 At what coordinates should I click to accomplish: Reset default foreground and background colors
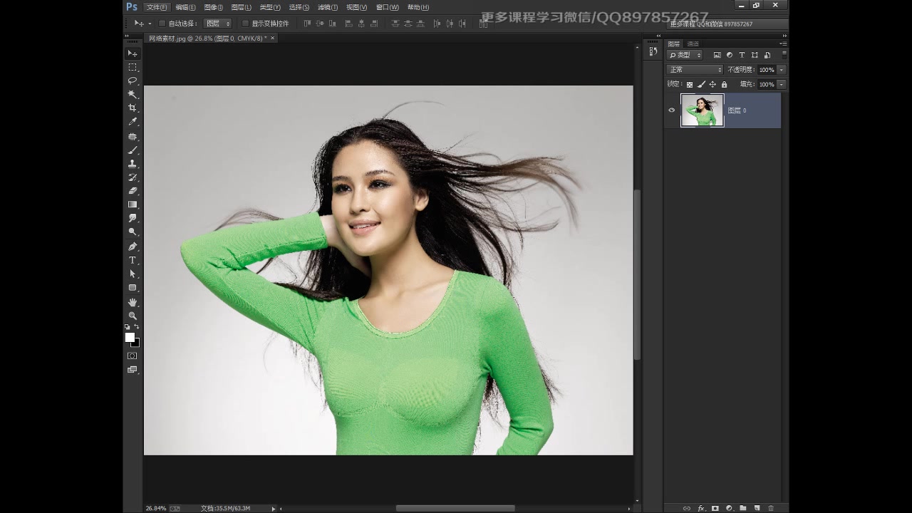(x=128, y=327)
